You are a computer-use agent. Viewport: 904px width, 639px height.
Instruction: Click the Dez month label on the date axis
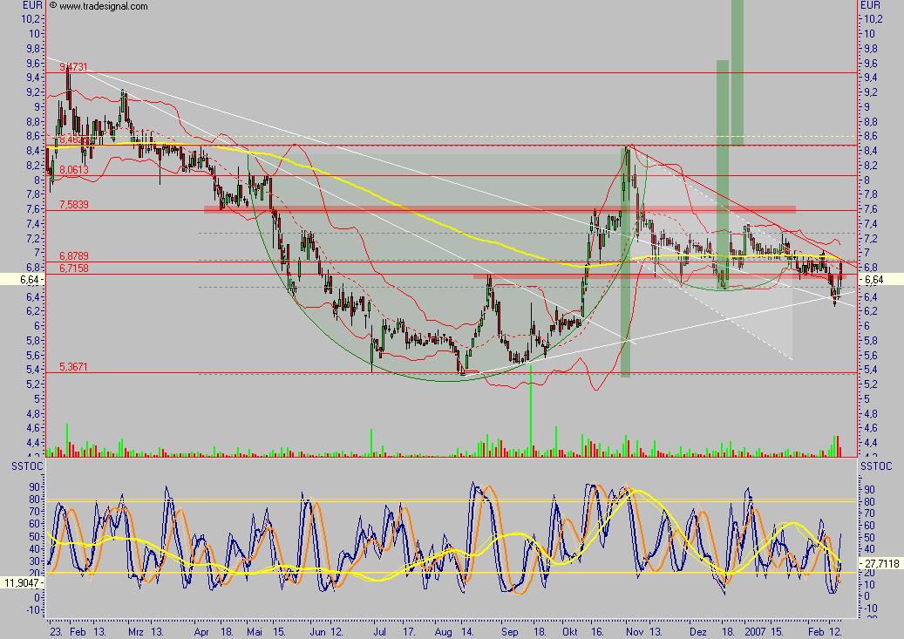click(698, 631)
